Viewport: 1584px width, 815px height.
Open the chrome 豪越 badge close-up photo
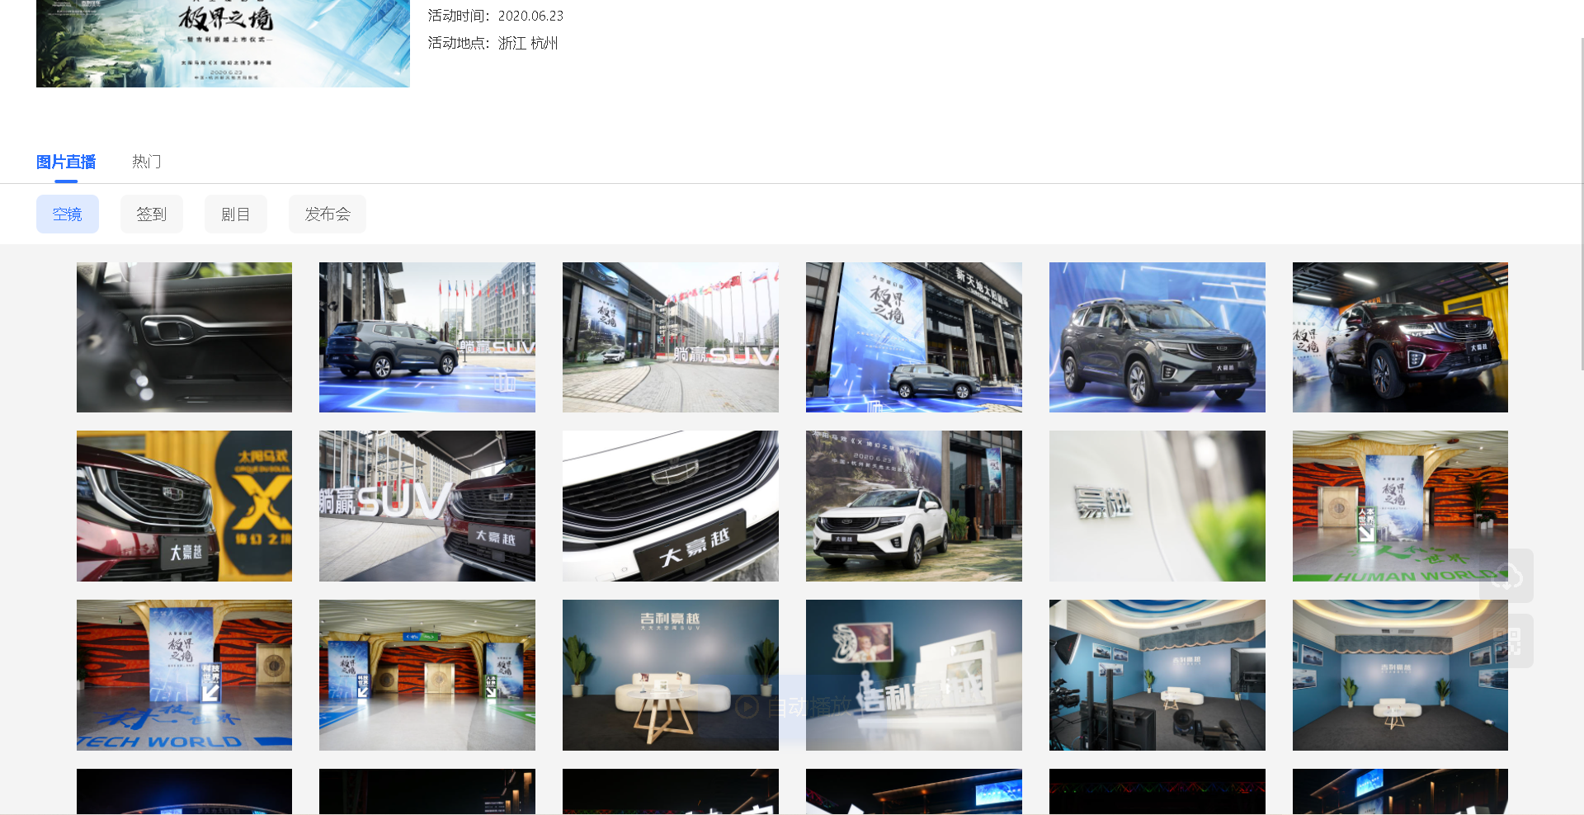coord(1157,506)
